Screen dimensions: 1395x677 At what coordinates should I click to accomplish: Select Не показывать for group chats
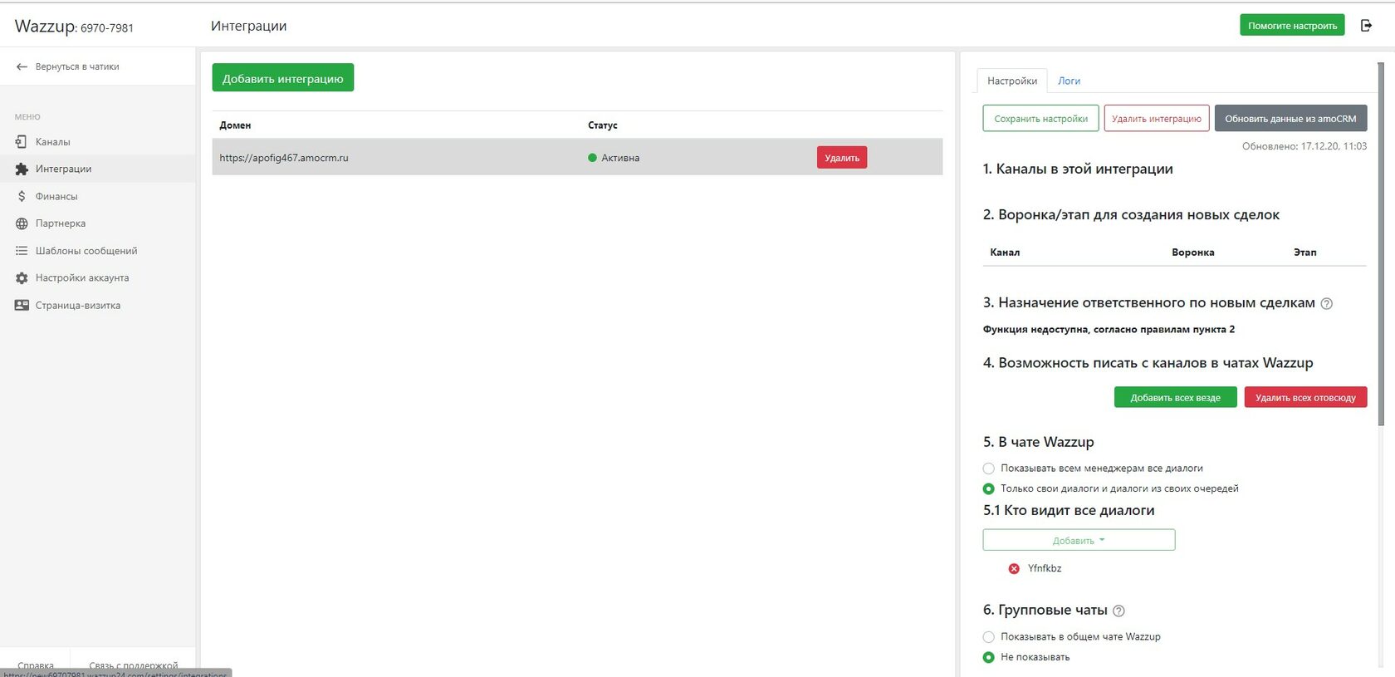point(988,658)
